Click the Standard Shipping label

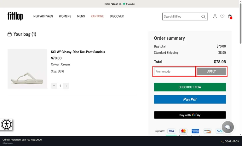point(166,53)
